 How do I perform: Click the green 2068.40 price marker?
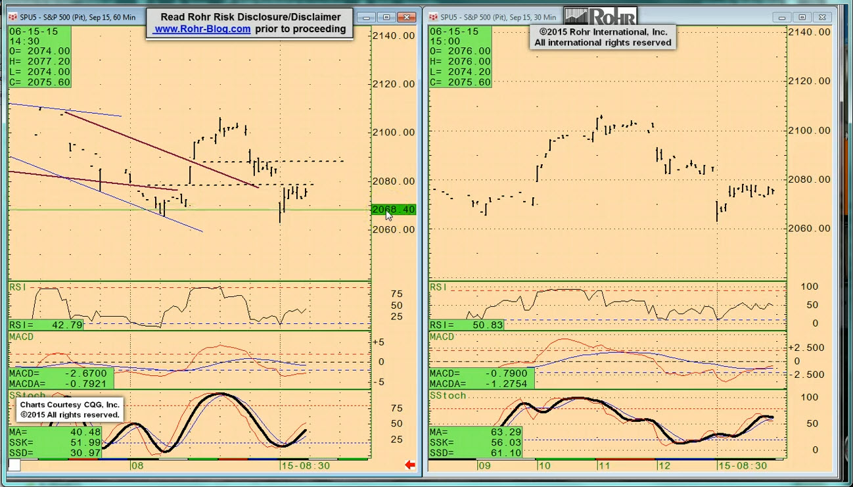[x=393, y=210]
